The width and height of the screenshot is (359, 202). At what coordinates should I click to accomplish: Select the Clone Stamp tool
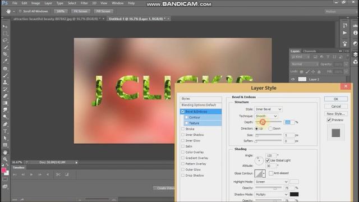[x=5, y=82]
